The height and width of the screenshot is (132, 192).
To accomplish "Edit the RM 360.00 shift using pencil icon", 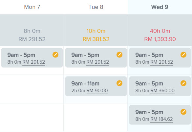I will tap(183, 83).
